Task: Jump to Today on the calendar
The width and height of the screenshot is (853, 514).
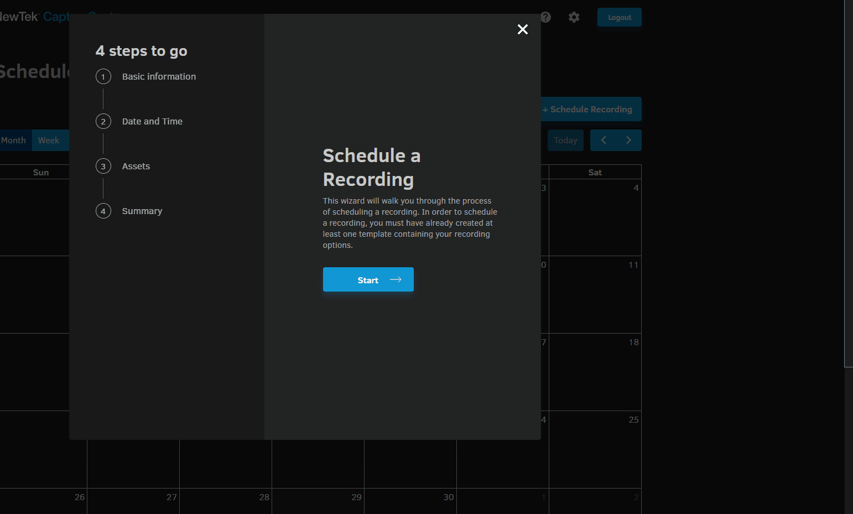Action: [x=565, y=140]
